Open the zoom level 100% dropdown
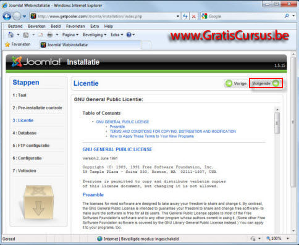This screenshot has height=245, width=299. tap(288, 239)
